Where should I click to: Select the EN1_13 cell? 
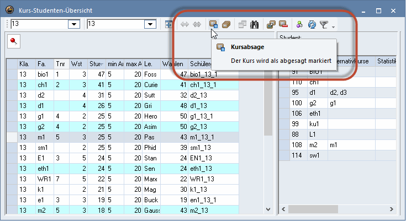point(213,158)
